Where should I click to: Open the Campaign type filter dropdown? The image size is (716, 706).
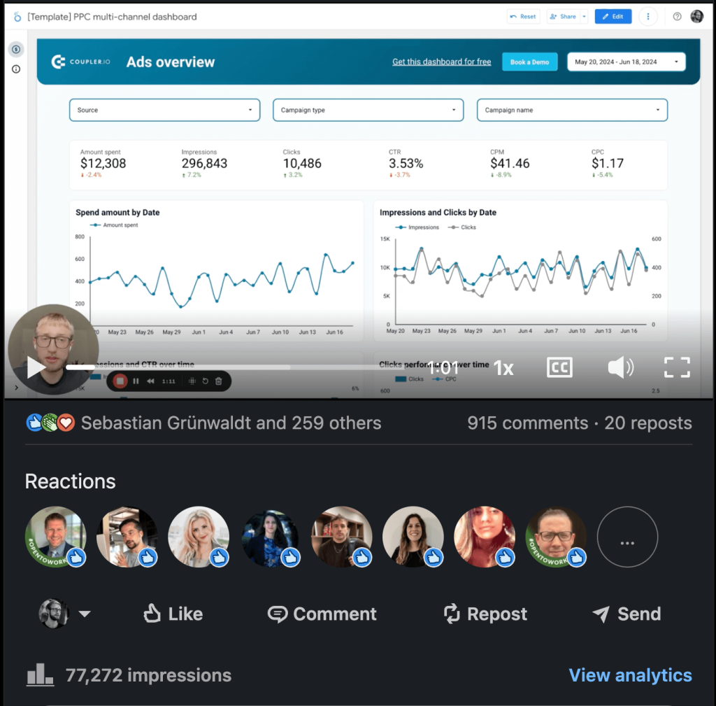point(368,110)
